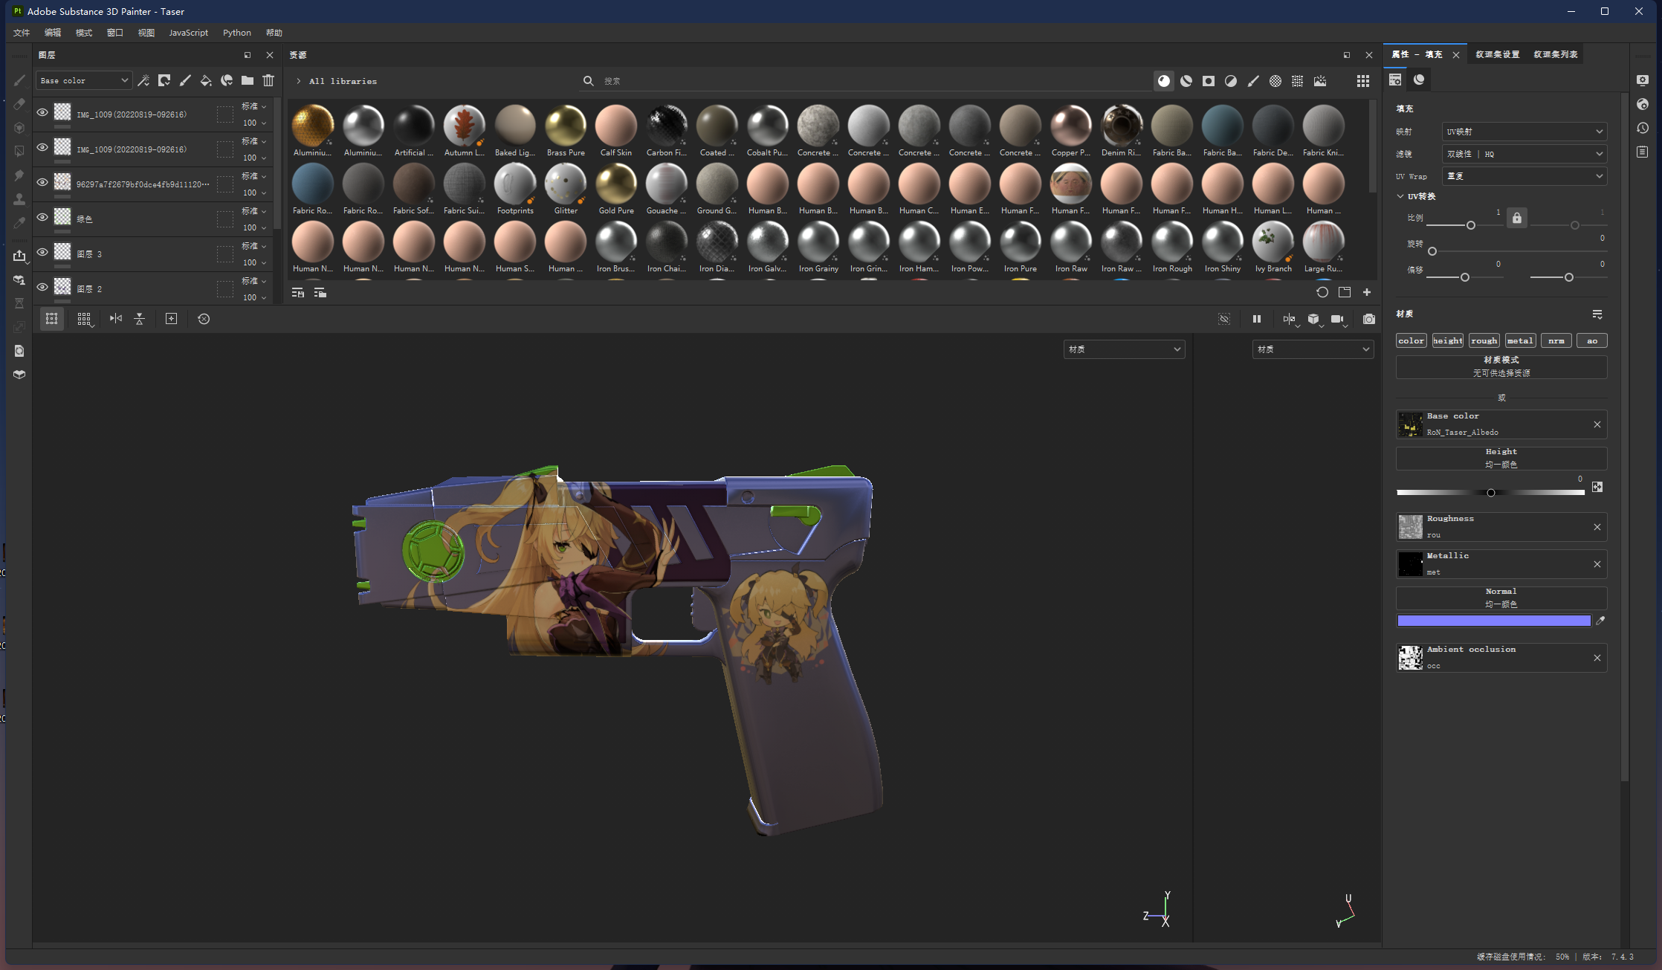This screenshot has height=970, width=1662.
Task: Open left viewport 材质 mode dropdown
Action: (1124, 349)
